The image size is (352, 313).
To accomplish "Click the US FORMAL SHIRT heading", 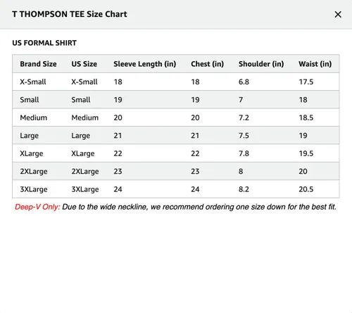I will tap(44, 43).
